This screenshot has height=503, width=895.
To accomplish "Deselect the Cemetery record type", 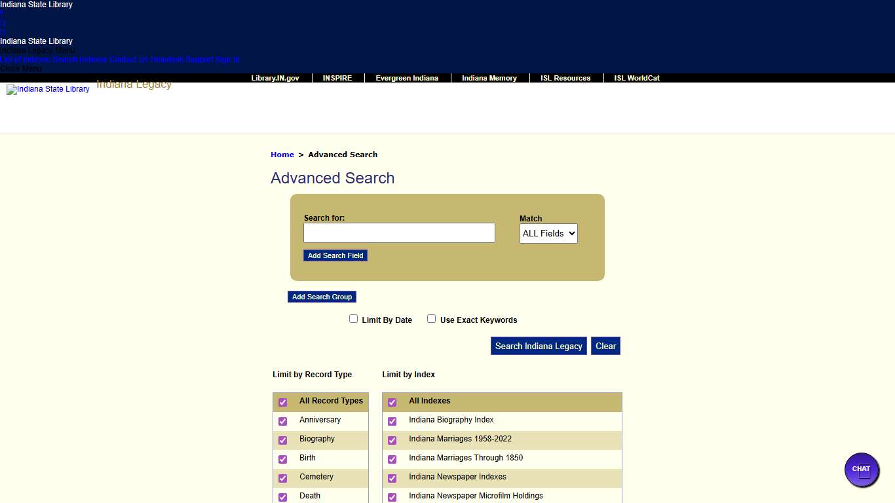I will [283, 478].
